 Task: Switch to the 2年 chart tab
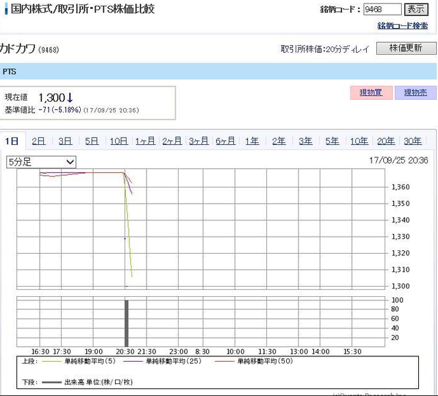tap(279, 141)
